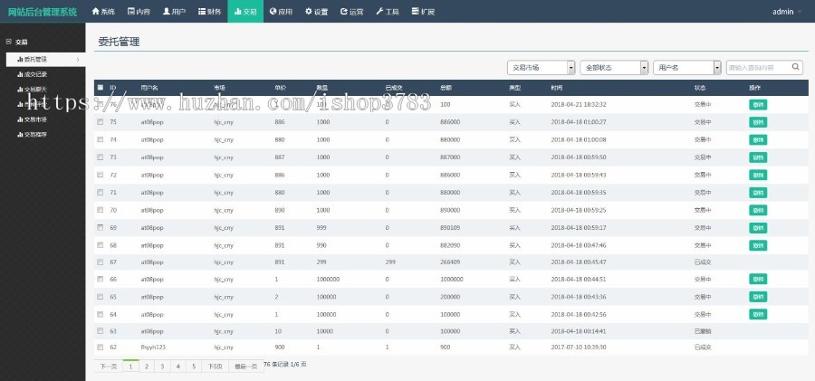Toggle the select-all checkbox in table header
This screenshot has width=815, height=381.
click(x=100, y=88)
